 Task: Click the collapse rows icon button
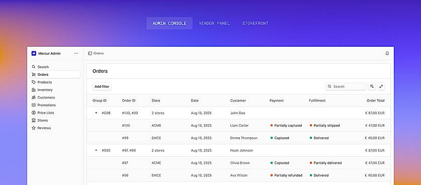[x=381, y=86]
